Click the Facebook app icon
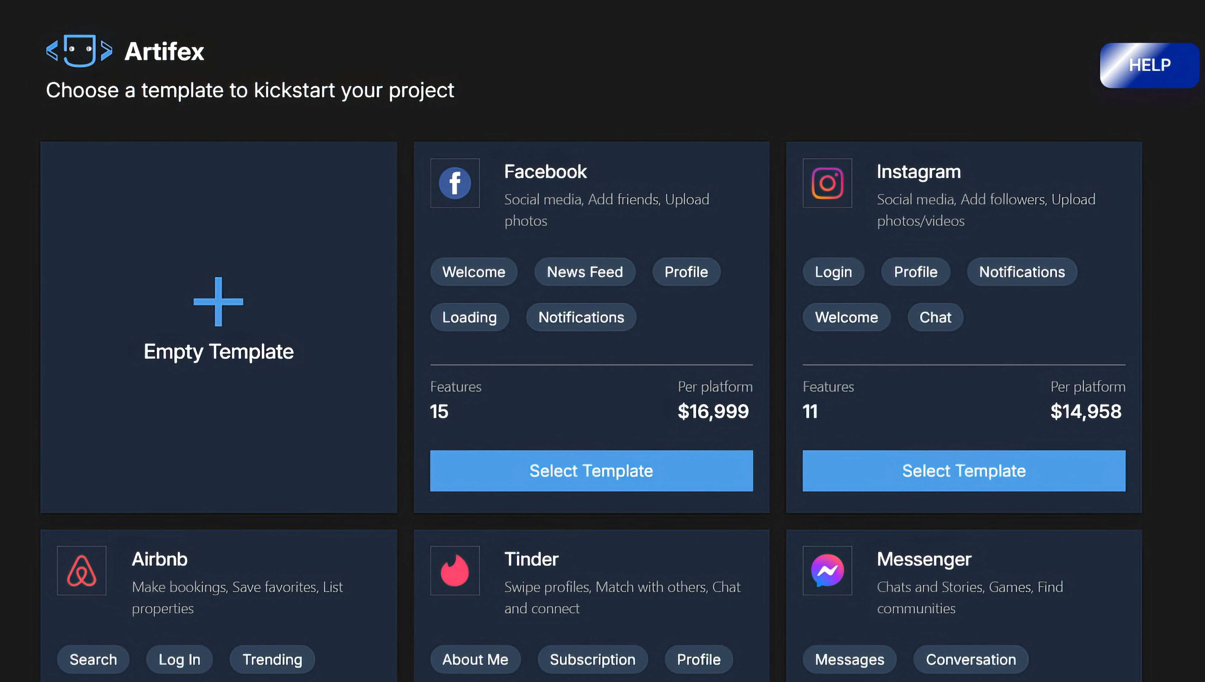This screenshot has height=682, width=1205. (x=454, y=183)
